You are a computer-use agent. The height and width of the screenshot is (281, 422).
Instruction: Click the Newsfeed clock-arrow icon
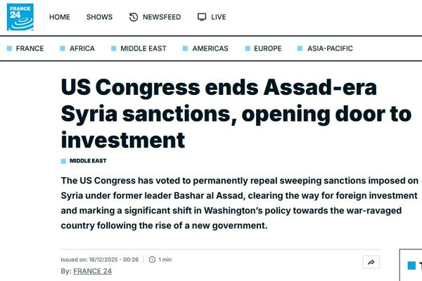click(134, 17)
